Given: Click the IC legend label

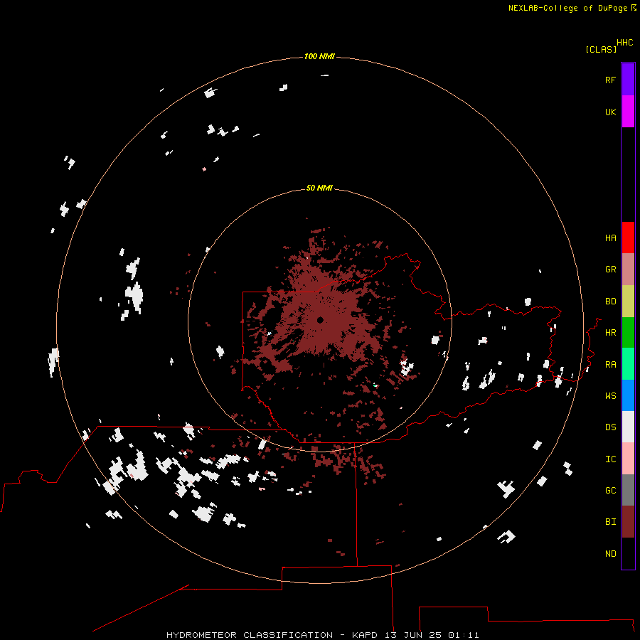Looking at the screenshot, I should (610, 459).
